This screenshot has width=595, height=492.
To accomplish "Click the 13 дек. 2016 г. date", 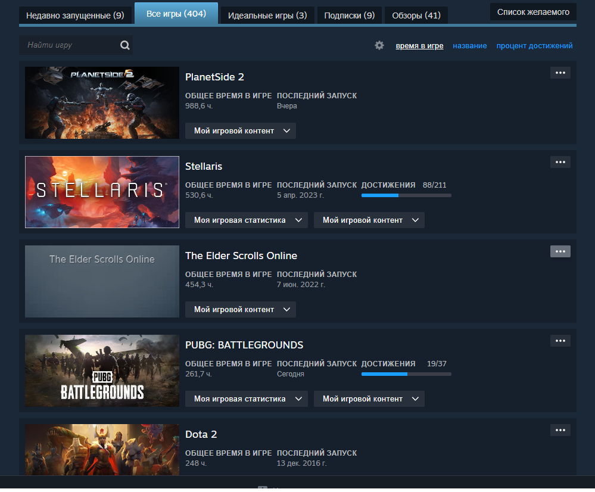I will pos(302,463).
